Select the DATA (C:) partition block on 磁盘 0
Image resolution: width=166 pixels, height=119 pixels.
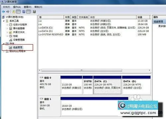click(x=107, y=85)
